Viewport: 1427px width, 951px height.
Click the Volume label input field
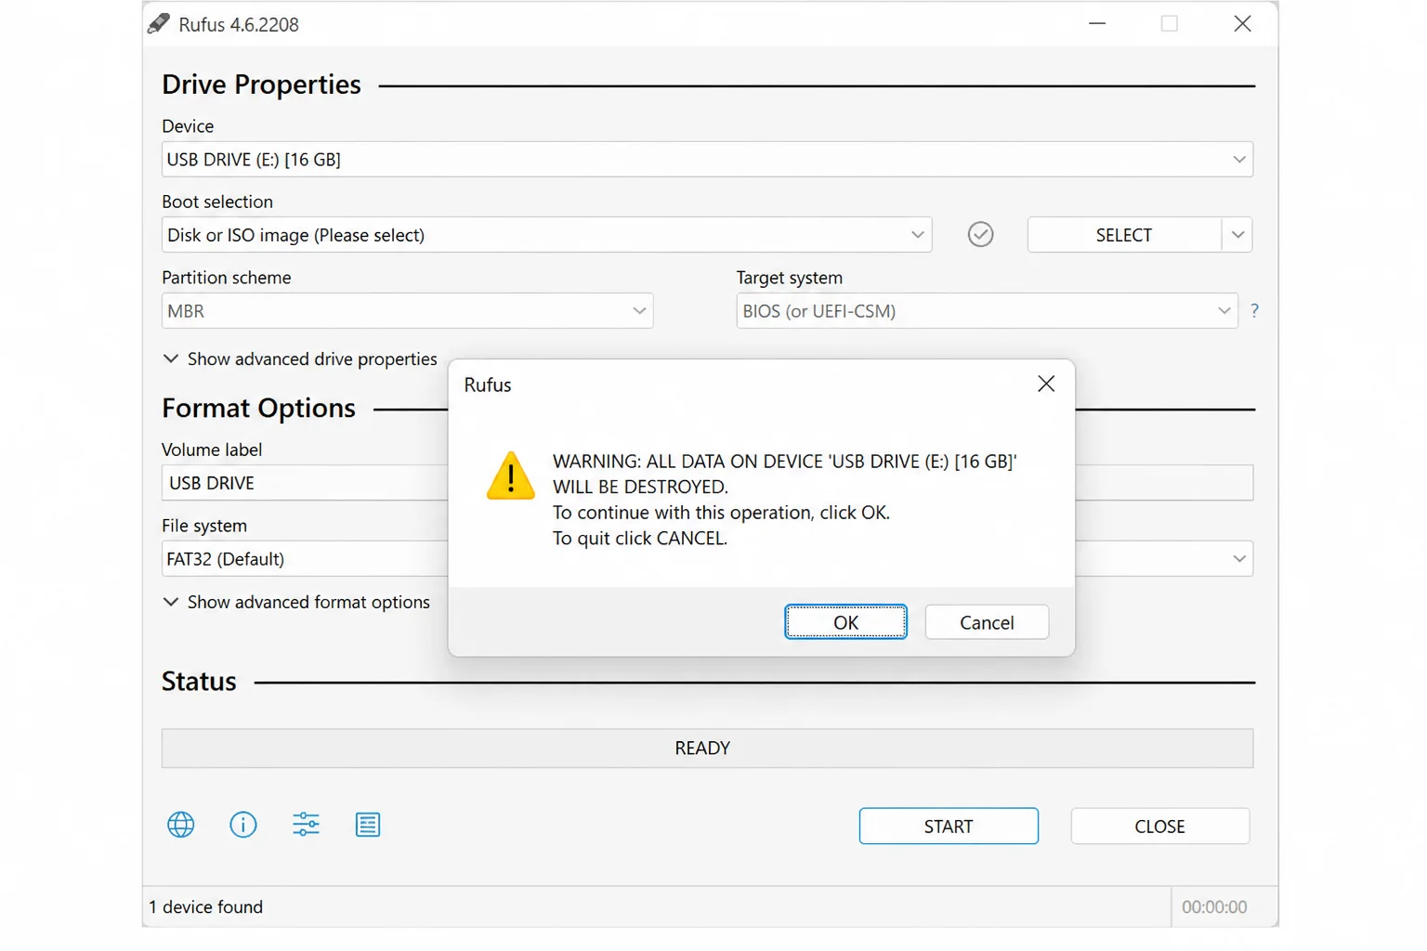tap(305, 483)
